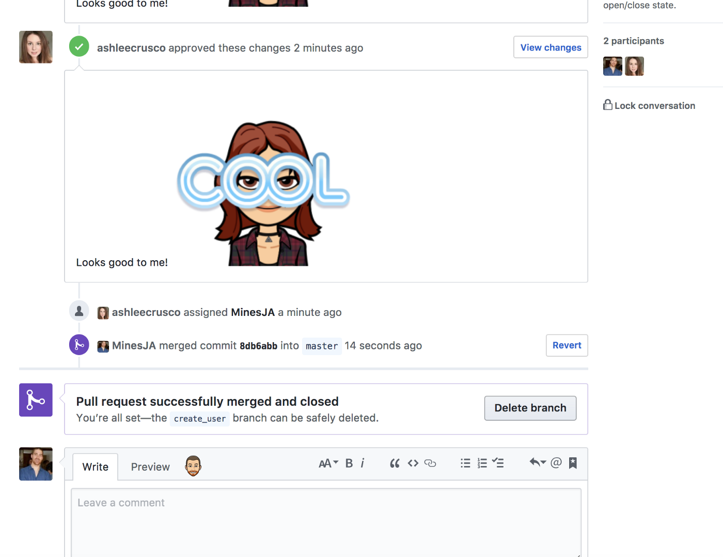
Task: Toggle bold formatting in comment toolbar
Action: [x=349, y=463]
